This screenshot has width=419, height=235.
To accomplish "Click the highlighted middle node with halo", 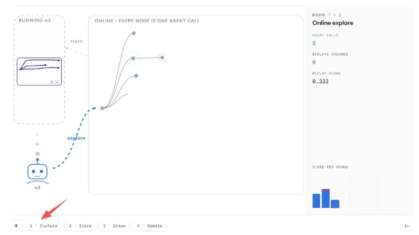I will pyautogui.click(x=133, y=58).
